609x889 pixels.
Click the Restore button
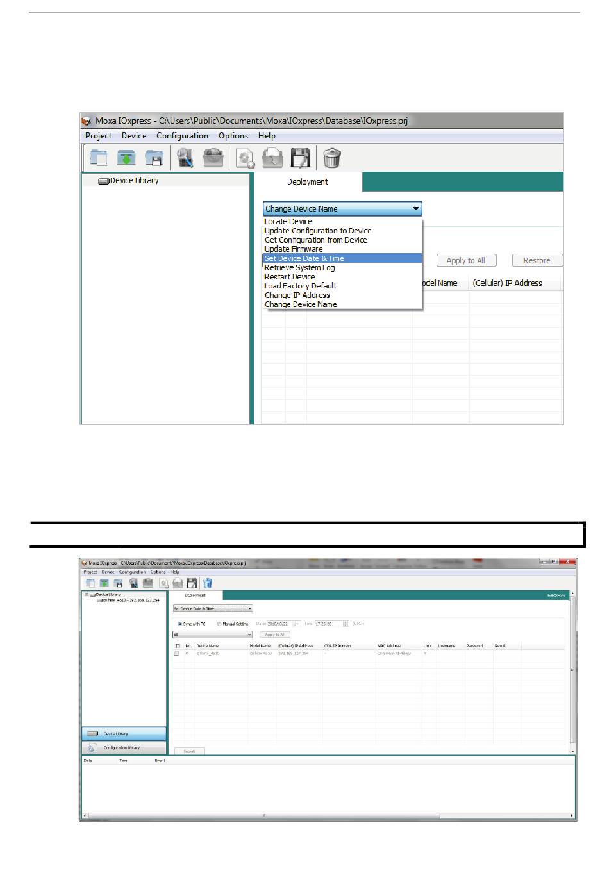point(537,261)
